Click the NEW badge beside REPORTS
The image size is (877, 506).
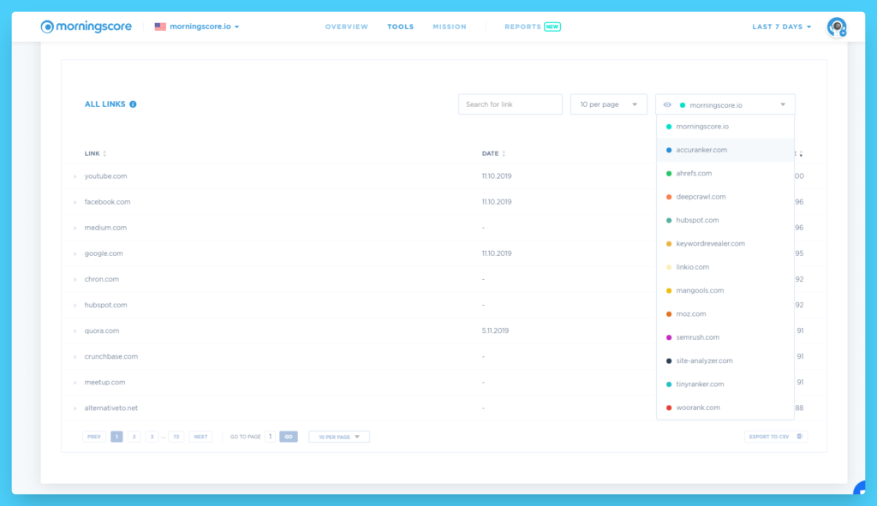[x=552, y=27]
